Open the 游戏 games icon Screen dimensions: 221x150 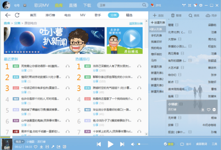[156, 6]
